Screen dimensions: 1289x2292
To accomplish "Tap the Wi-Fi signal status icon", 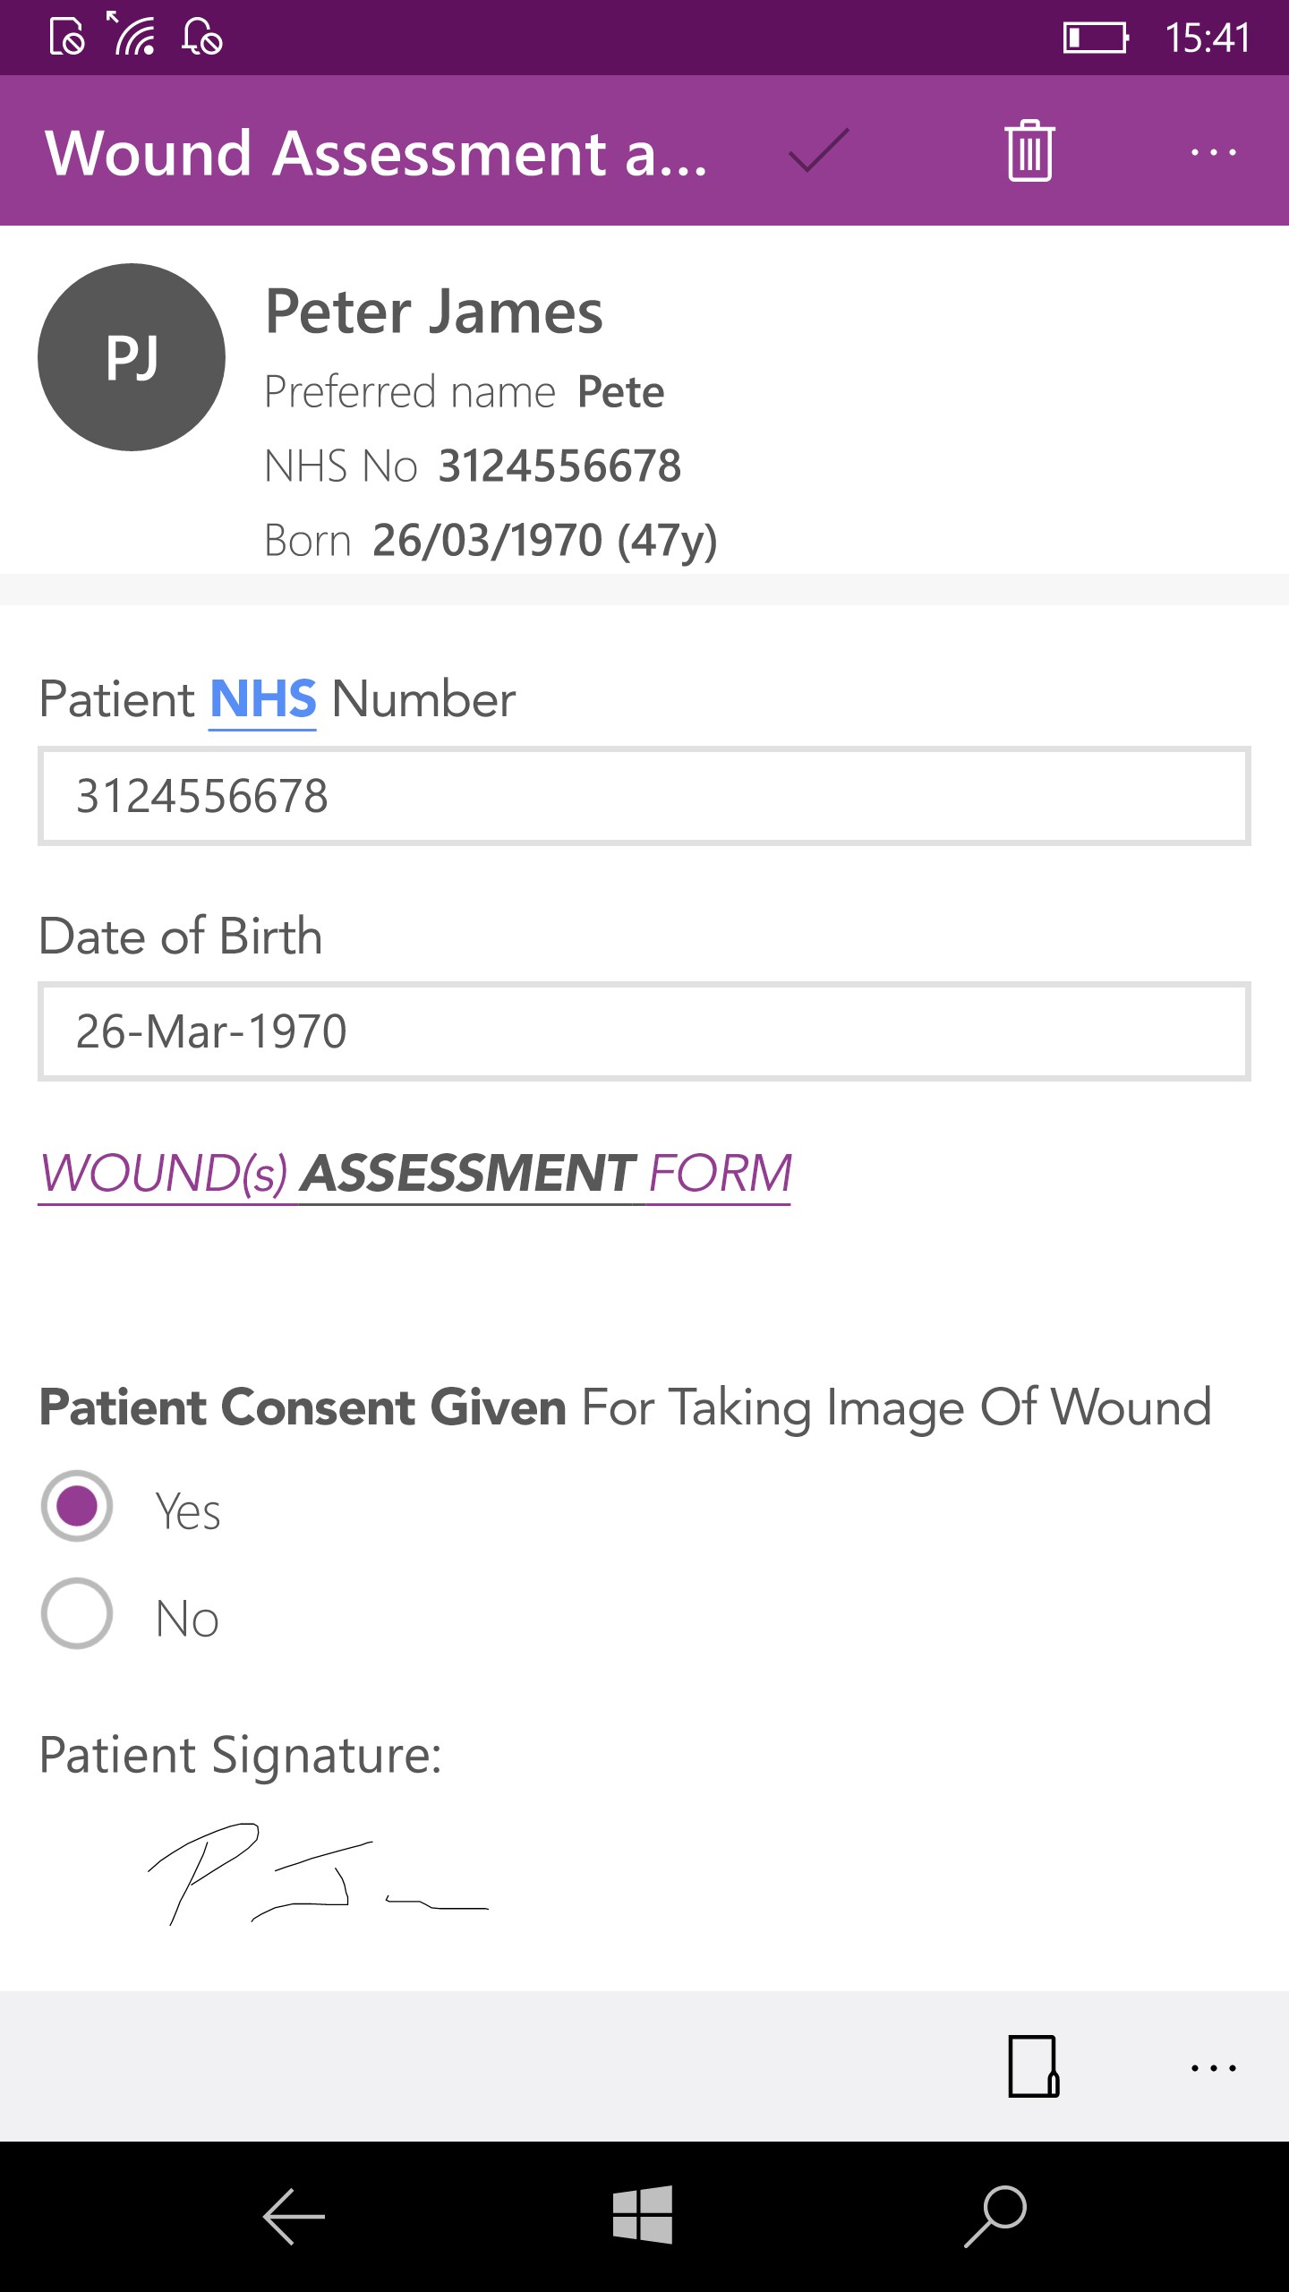I will click(134, 36).
